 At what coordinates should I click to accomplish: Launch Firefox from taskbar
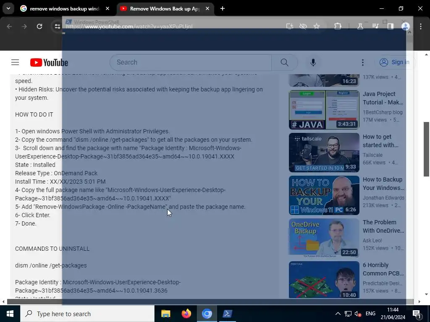click(186, 314)
